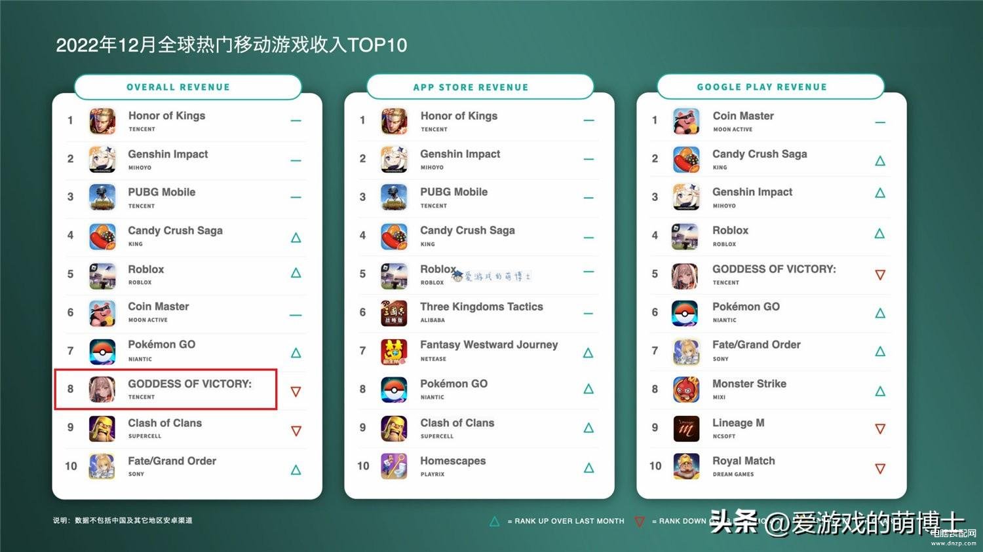This screenshot has height=552, width=983.
Task: Click Clash of Clans icon in App Store list
Action: tap(395, 428)
